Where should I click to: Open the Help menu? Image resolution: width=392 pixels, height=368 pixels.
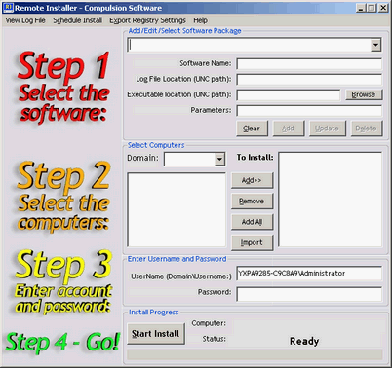click(x=200, y=20)
